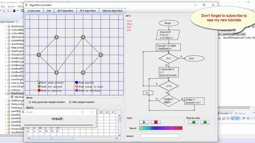Click the Result window title icon
Image resolution: width=255 pixels, height=143 pixels.
(x=24, y=112)
